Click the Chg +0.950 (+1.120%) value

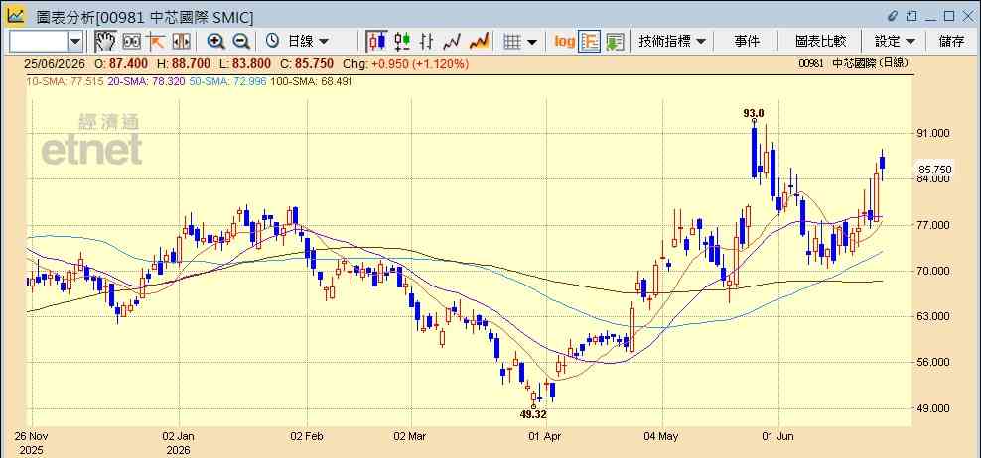[x=406, y=63]
